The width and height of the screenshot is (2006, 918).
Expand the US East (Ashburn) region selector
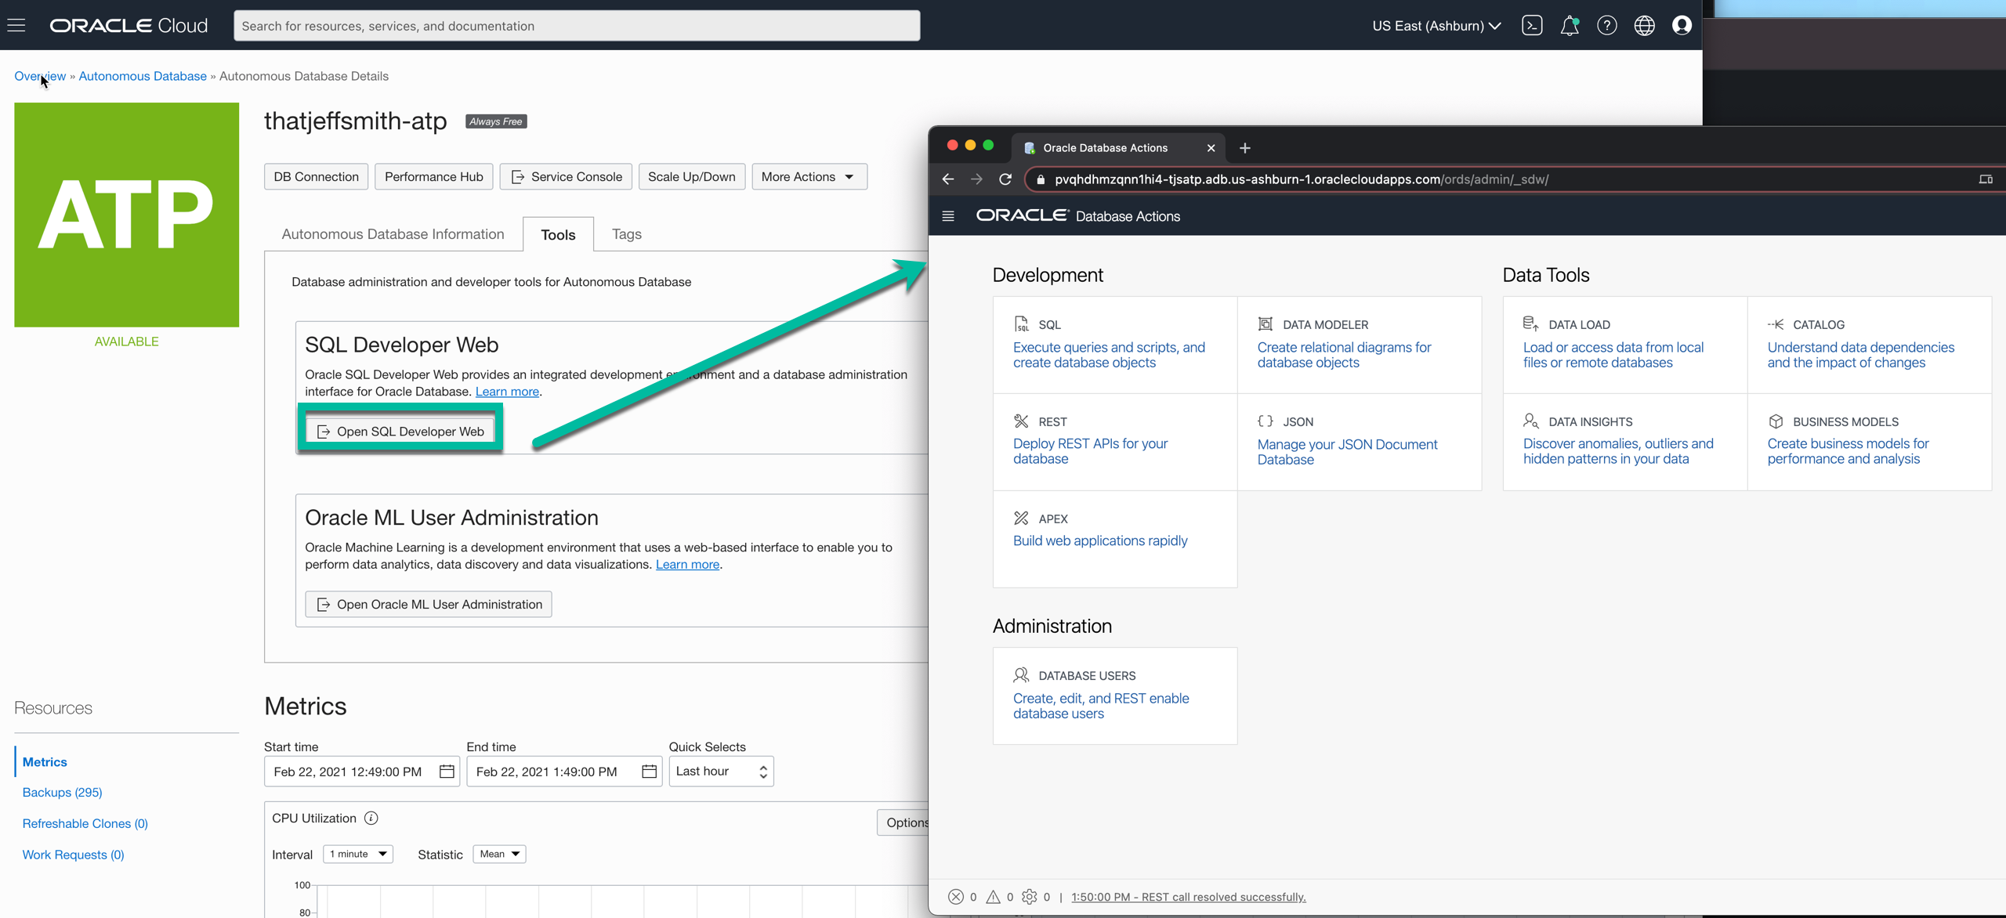coord(1437,26)
